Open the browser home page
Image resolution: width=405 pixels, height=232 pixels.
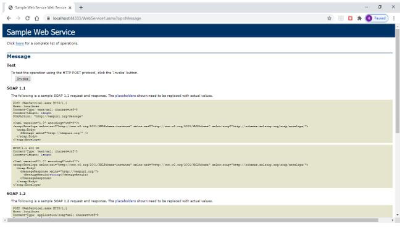pos(36,19)
